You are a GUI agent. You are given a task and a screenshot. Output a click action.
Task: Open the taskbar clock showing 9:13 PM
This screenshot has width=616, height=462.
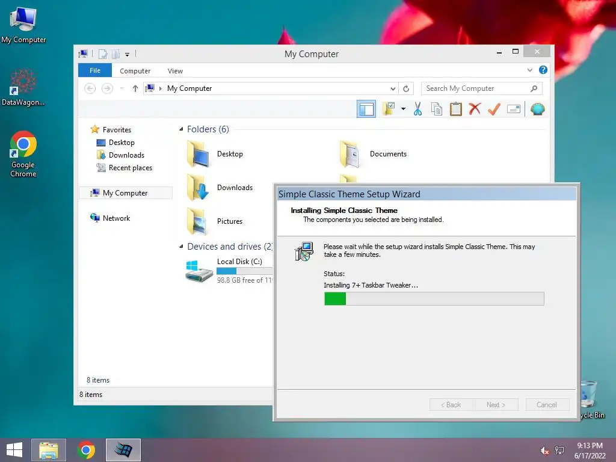pos(590,450)
